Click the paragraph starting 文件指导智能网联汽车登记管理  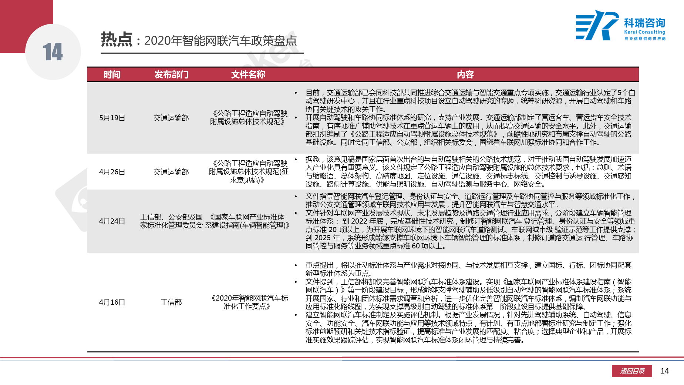tap(470, 200)
